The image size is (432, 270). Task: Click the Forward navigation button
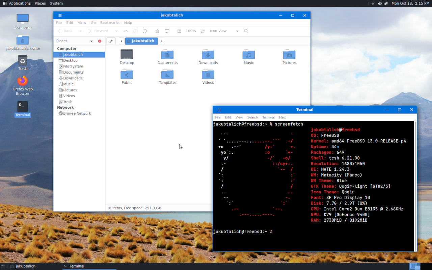98,31
